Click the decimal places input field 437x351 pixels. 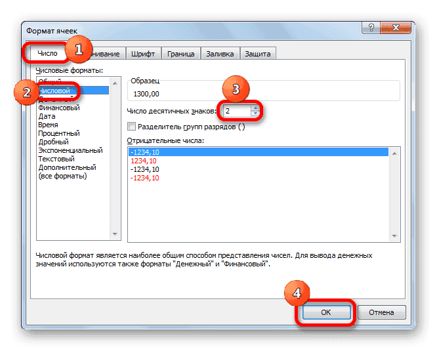coord(237,111)
